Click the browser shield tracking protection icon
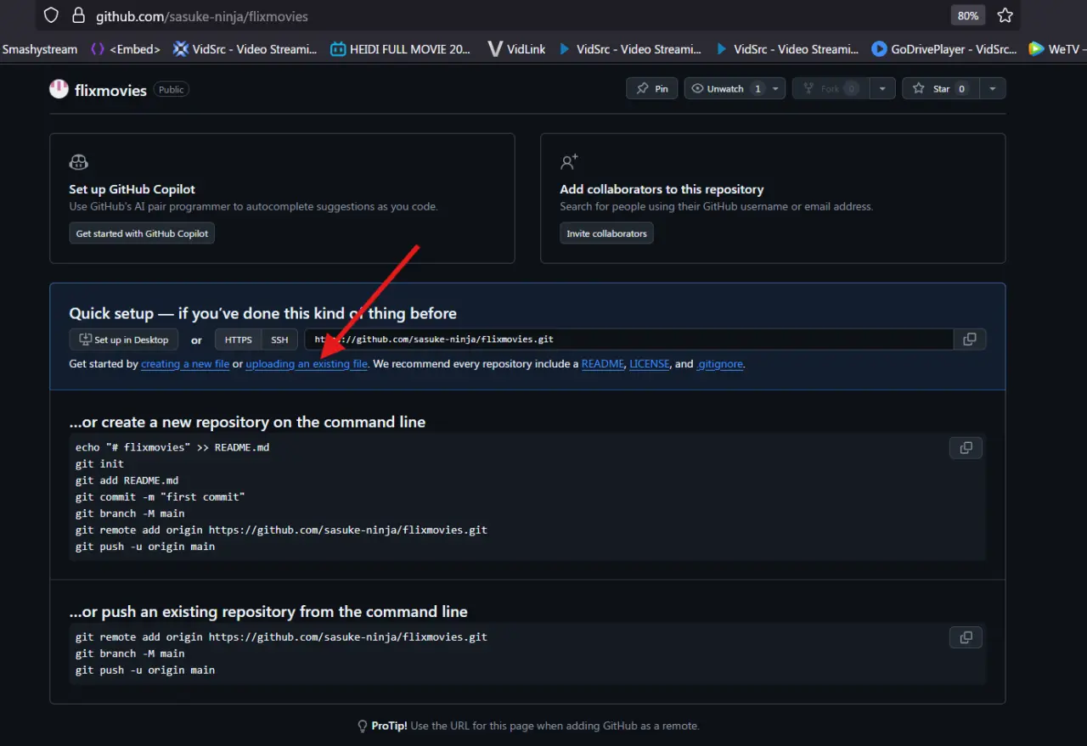This screenshot has height=746, width=1087. pyautogui.click(x=51, y=15)
